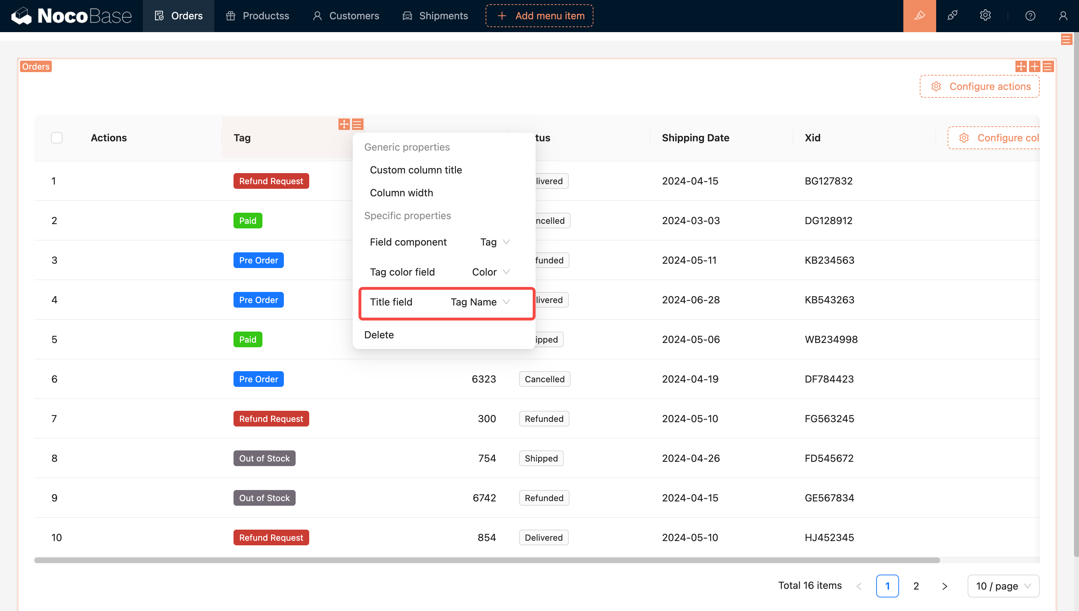Click the Add menu item button

click(539, 16)
